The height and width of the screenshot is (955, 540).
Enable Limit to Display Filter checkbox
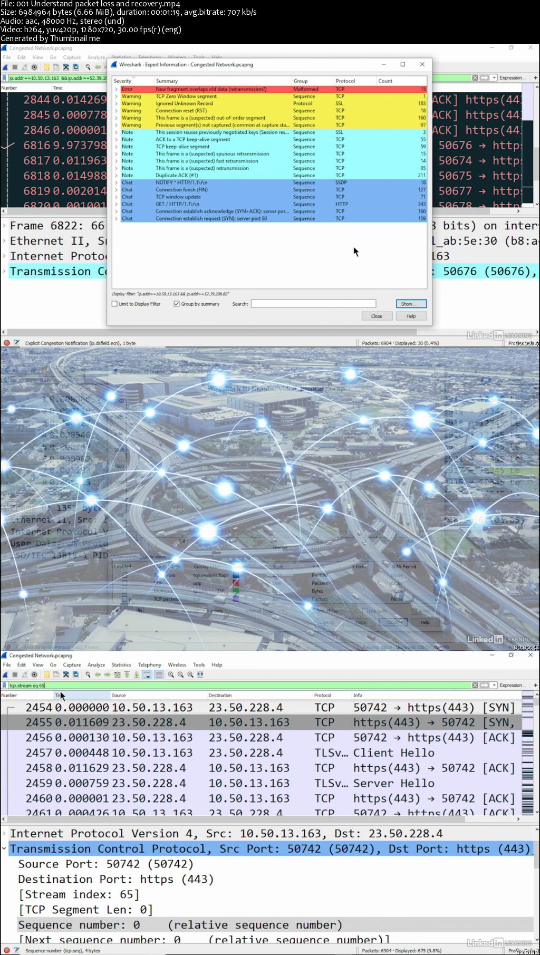[114, 304]
